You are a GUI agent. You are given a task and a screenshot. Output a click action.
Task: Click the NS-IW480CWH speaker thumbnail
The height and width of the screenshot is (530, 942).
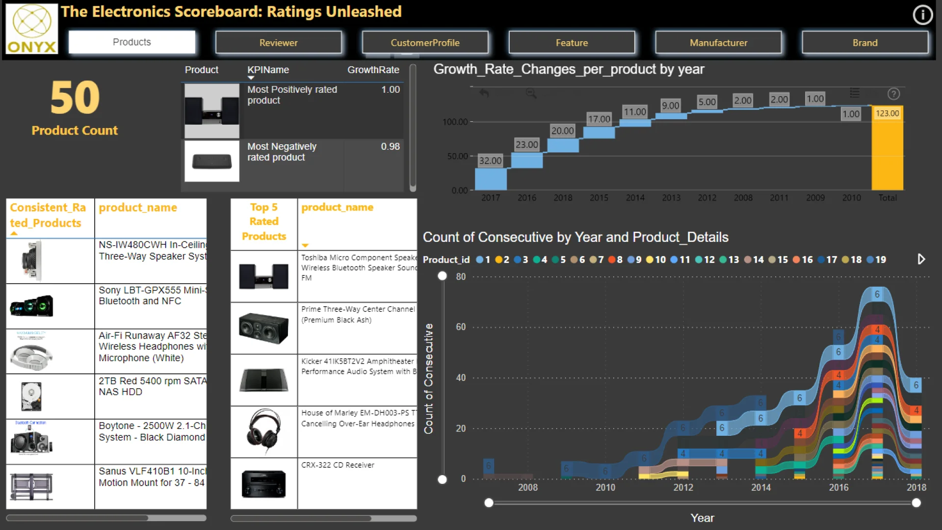(32, 261)
